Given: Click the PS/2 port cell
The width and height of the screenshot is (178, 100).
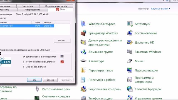Looking at the screenshot, I should click(37, 26).
